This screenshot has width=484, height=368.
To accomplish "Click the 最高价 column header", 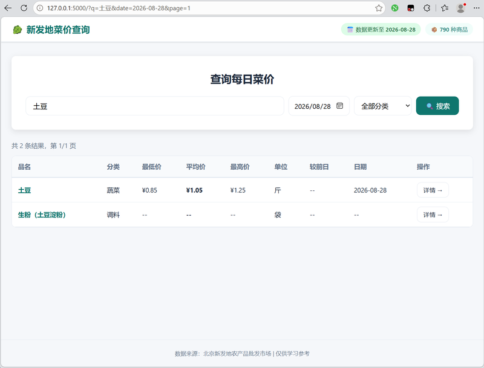I will click(x=240, y=167).
